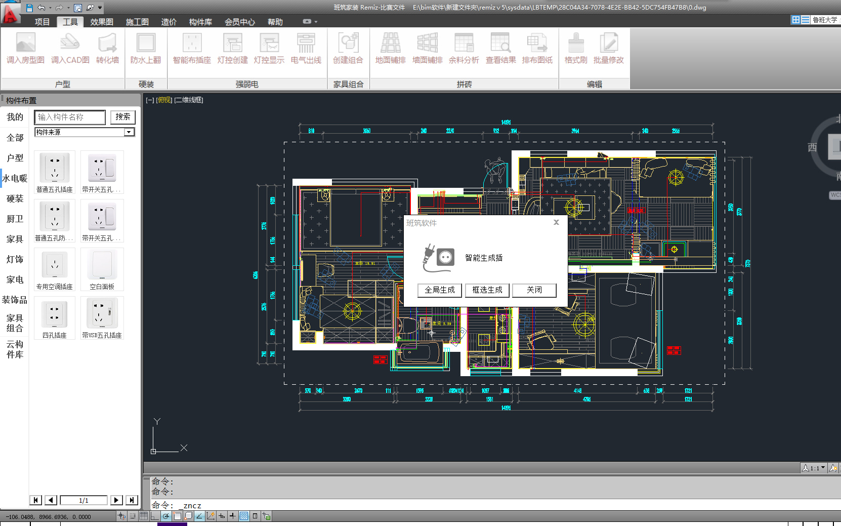Open the 构件来源 dropdown
This screenshot has height=526, width=841.
[85, 132]
